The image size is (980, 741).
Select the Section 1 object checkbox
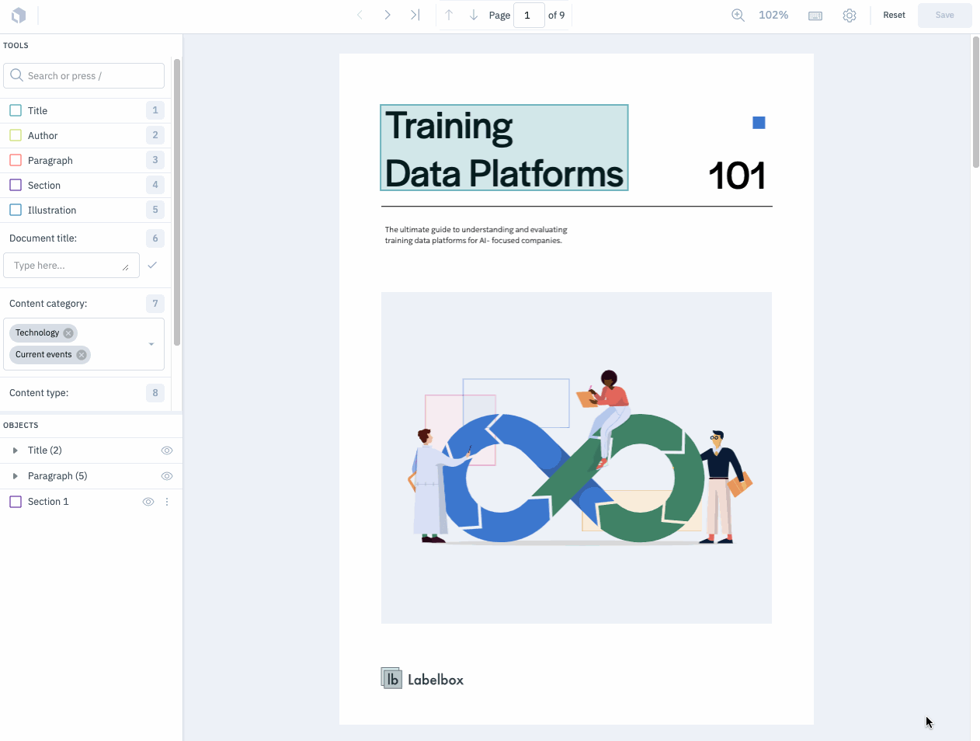[16, 502]
